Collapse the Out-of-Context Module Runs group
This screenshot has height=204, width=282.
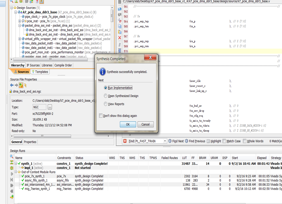[16, 172]
